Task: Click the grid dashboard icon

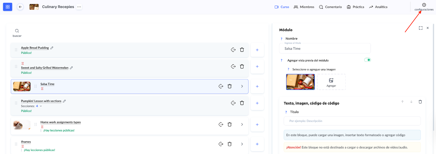Action: (x=8, y=7)
